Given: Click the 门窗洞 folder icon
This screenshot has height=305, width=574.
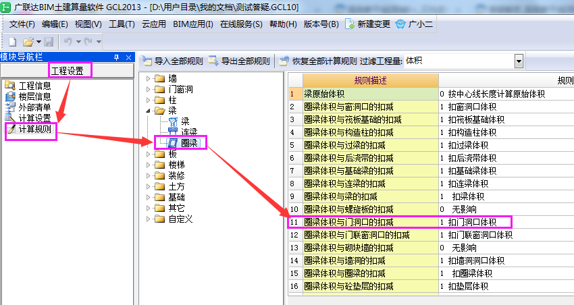Looking at the screenshot, I should 159,89.
